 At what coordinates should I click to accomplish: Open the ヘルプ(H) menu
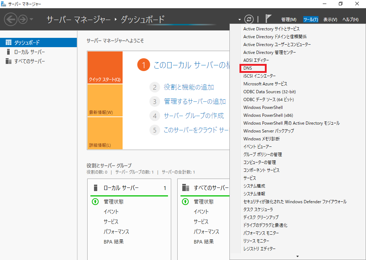pos(350,20)
